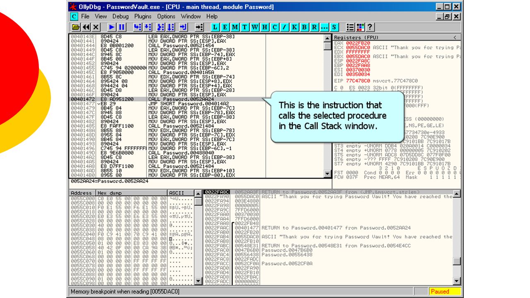Show Log window with the L button
Screen dimensions: 530x298
click(215, 27)
